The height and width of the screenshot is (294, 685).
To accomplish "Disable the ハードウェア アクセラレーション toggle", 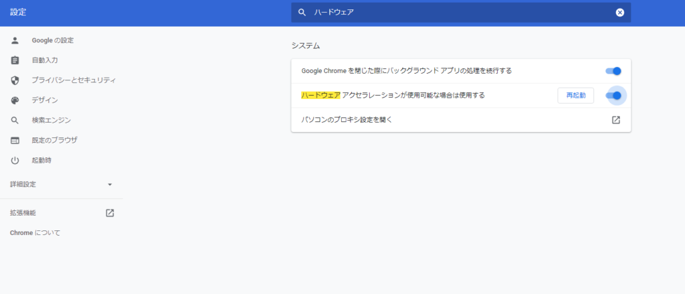I will (x=613, y=95).
